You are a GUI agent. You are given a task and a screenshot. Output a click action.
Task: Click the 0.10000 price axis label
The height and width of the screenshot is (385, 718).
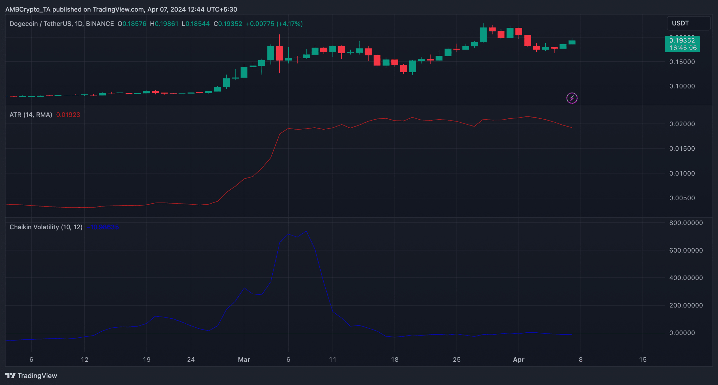point(682,86)
